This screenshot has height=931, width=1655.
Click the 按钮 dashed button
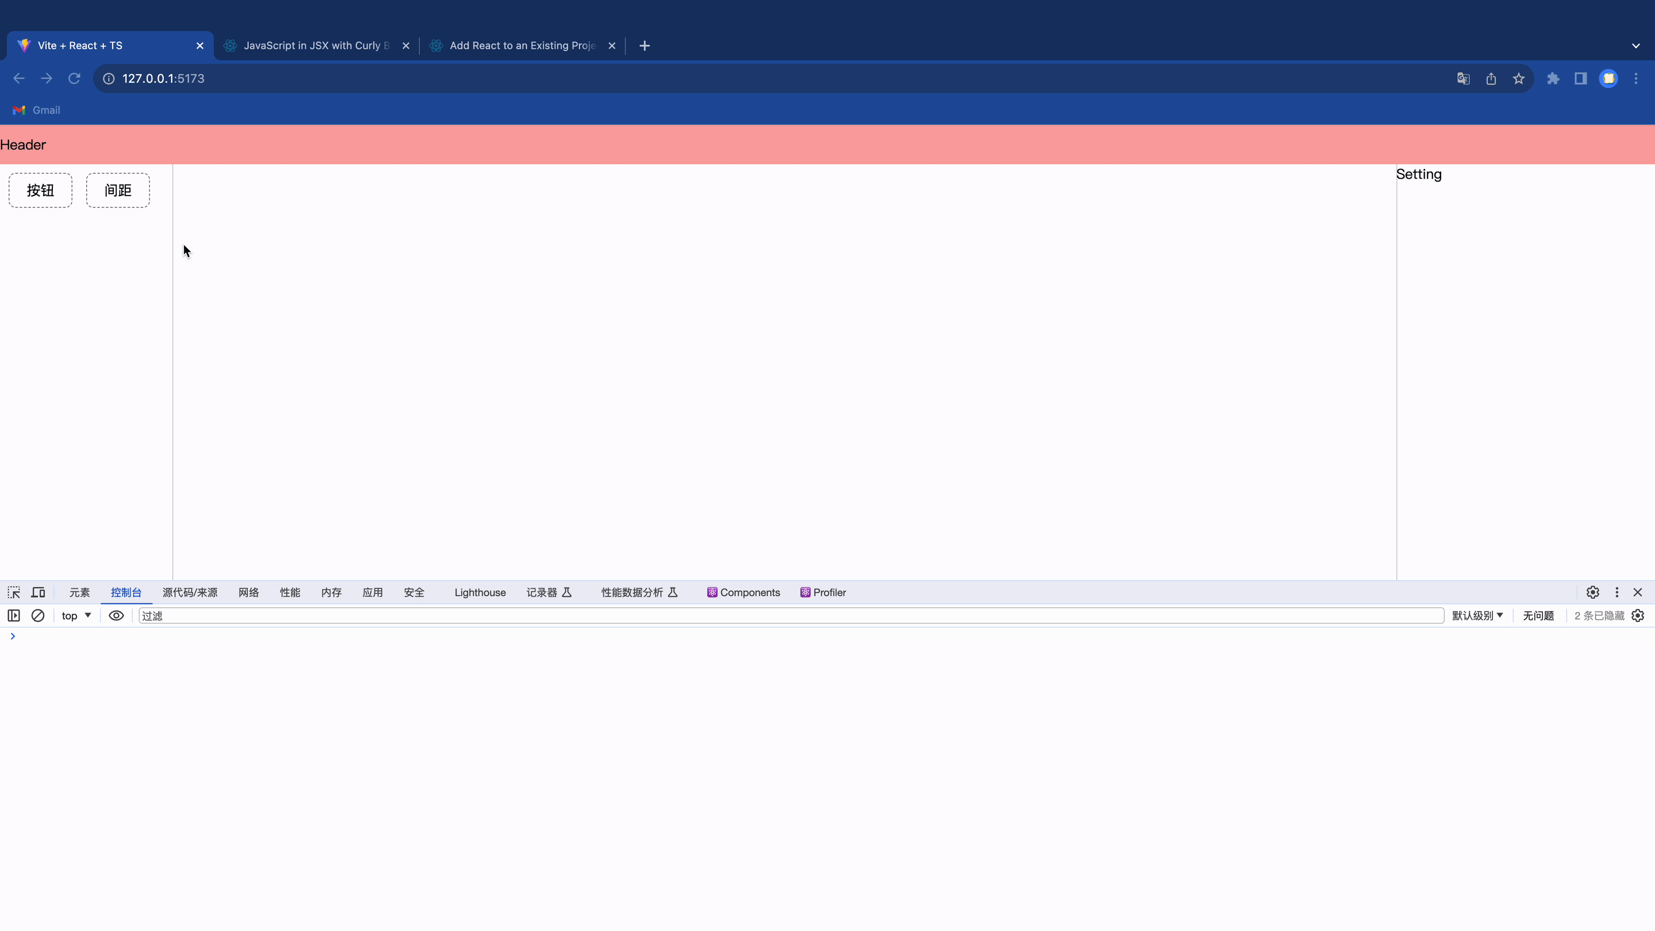click(40, 190)
